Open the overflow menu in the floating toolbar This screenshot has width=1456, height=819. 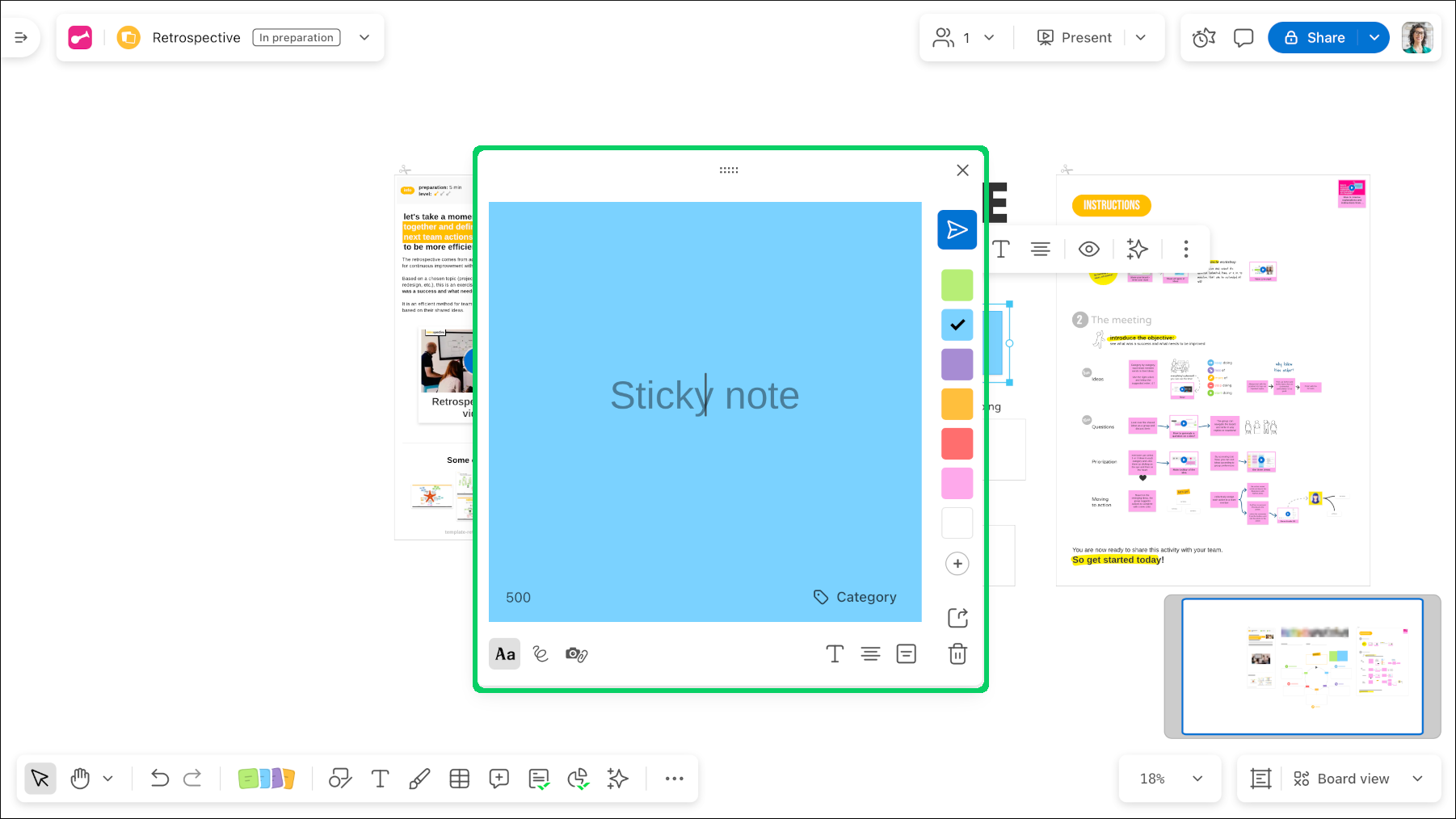point(1185,249)
